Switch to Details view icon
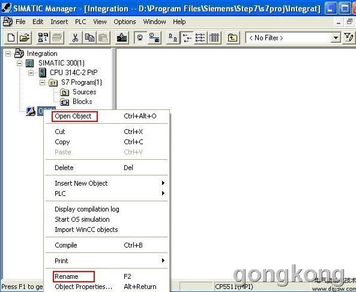Screen dimensions: 356x292 point(214,37)
